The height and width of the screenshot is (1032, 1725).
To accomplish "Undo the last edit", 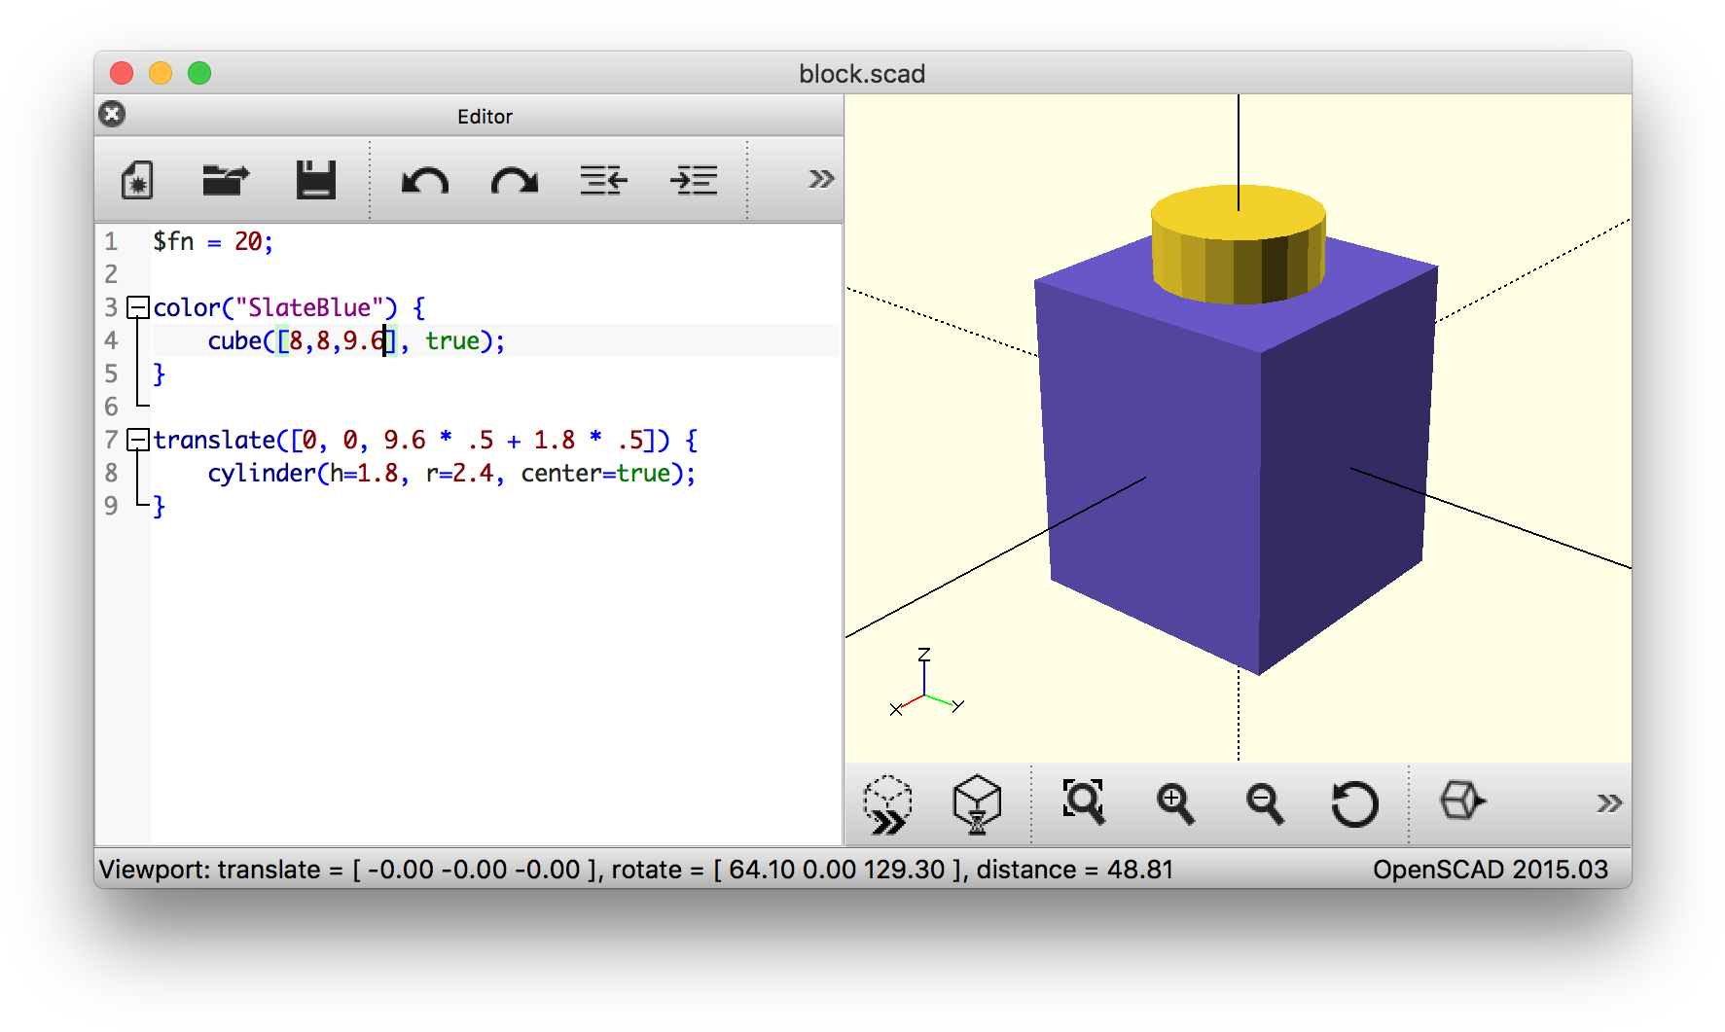I will pos(425,180).
